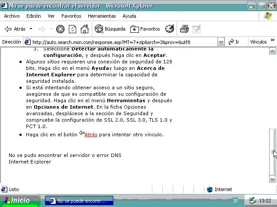277x207 pixels.
Task: Click the 'PCT 1.0.' text line
Action: (36, 126)
